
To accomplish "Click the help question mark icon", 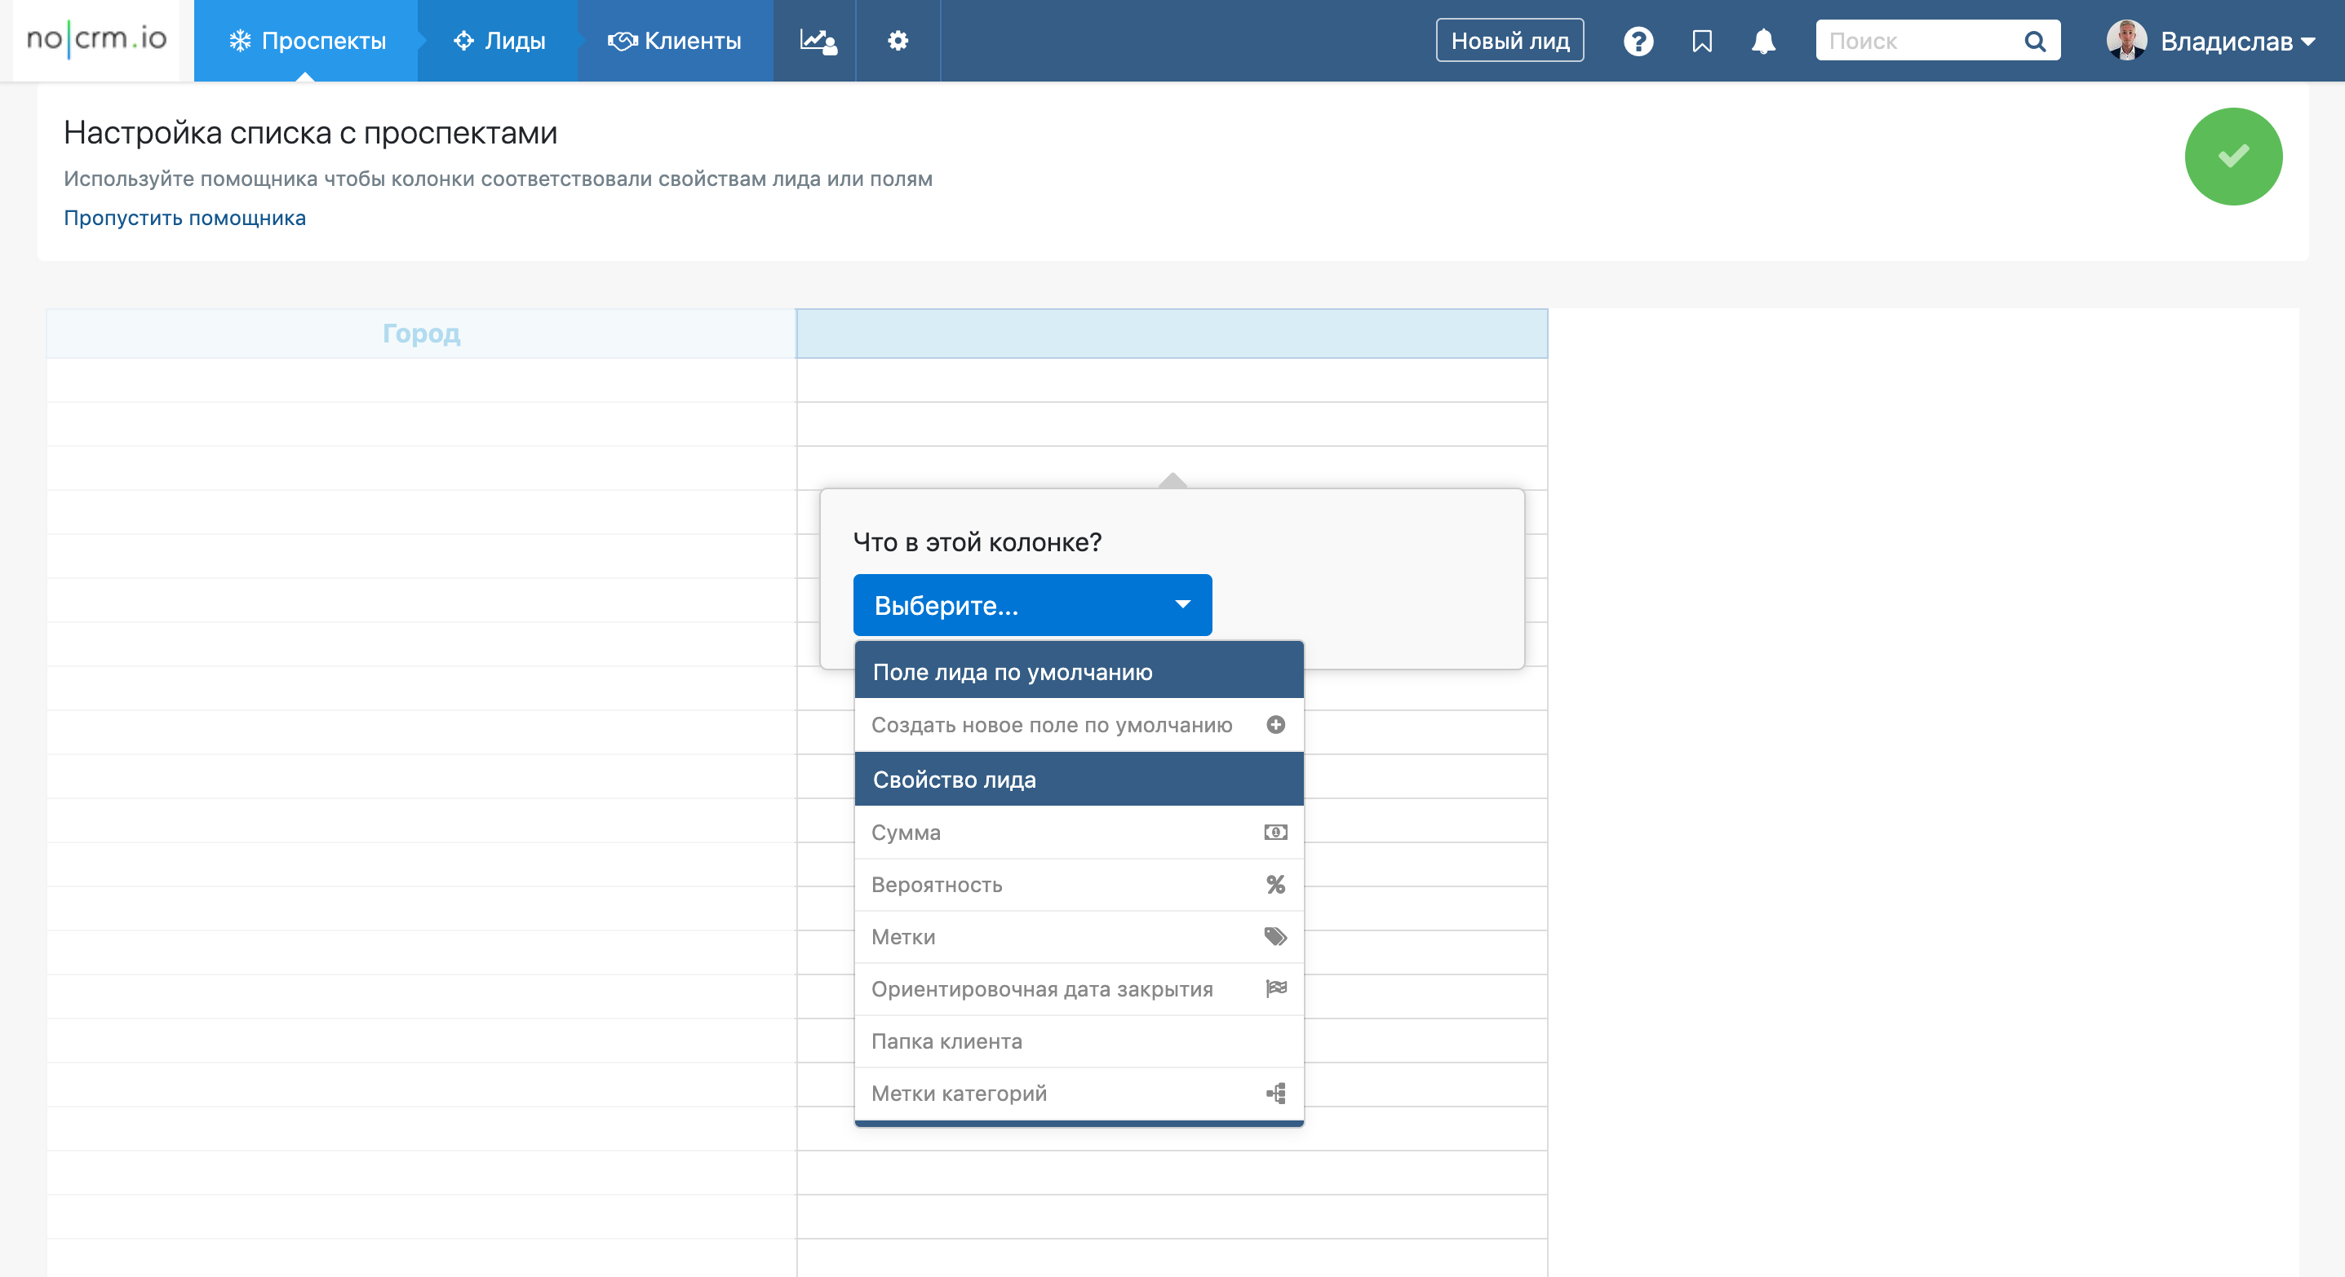I will tap(1638, 41).
